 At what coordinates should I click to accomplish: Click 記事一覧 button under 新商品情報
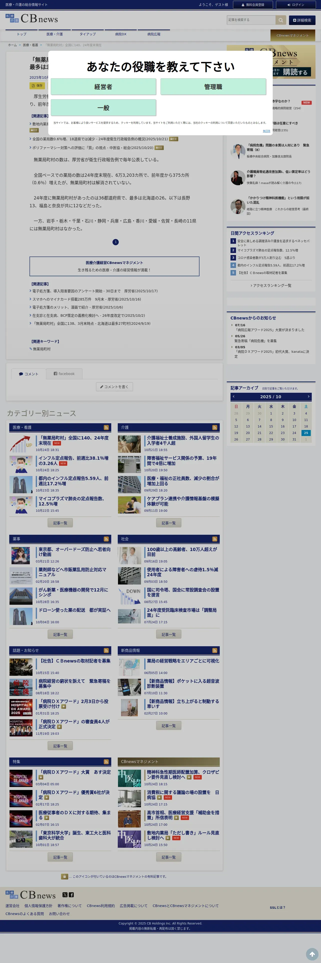pos(168,725)
